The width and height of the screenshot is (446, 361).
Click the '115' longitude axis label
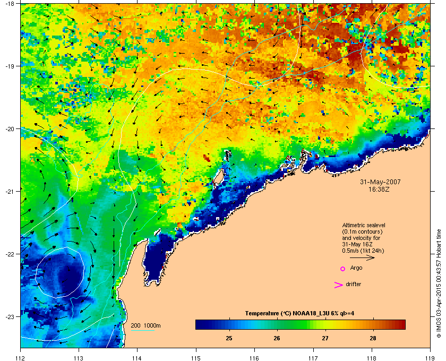[x=196, y=358]
